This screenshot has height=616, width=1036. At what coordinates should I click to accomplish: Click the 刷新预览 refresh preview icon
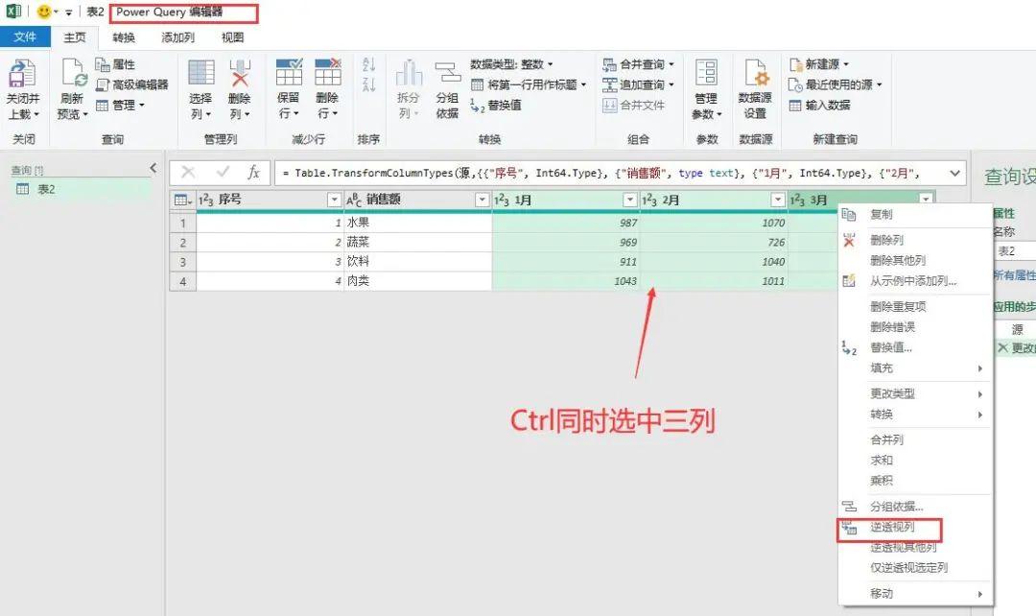pyautogui.click(x=73, y=75)
